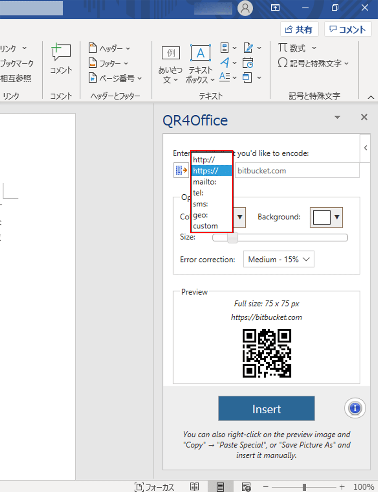378x492 pixels.
Task: Switch to Read Mode view icon
Action: [x=194, y=487]
